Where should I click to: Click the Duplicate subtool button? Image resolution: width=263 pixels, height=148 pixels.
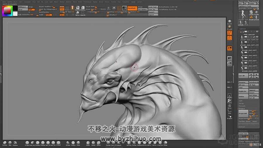click(243, 92)
